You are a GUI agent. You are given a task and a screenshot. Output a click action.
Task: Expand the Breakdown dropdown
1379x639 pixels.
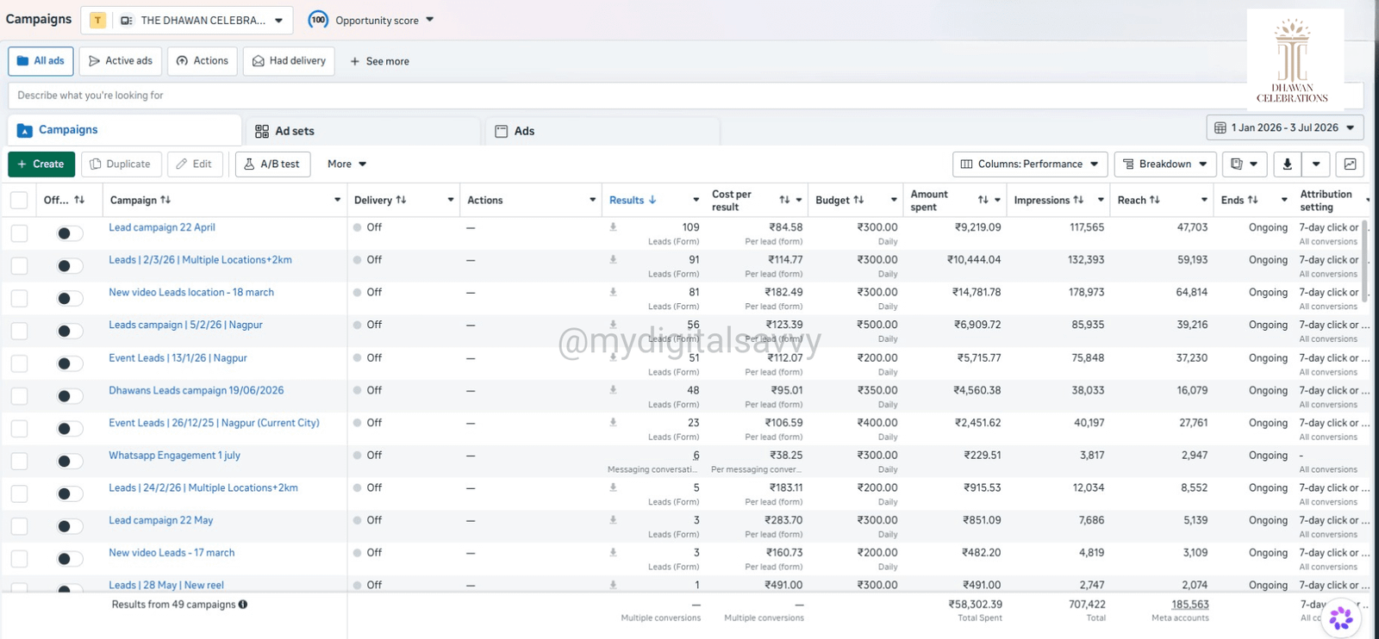coord(1165,164)
